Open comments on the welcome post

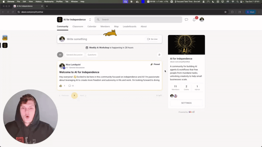(70, 86)
